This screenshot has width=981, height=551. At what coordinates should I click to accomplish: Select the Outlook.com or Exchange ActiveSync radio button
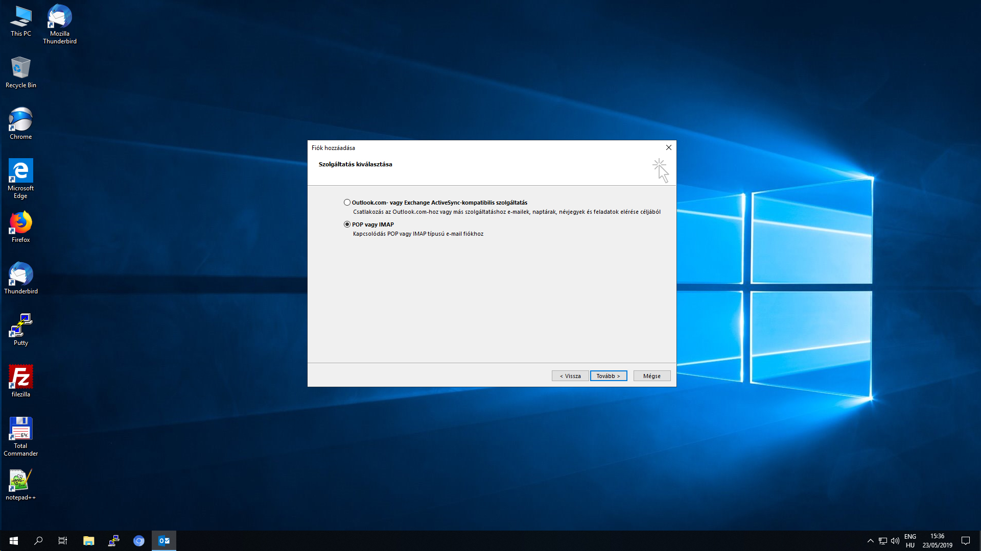(347, 203)
